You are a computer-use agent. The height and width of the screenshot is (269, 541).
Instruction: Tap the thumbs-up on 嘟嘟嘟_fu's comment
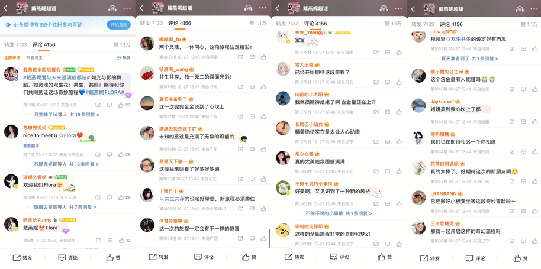tap(263, 57)
